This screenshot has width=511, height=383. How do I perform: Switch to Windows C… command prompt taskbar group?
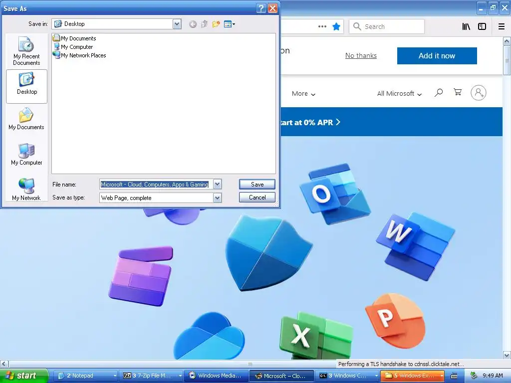pyautogui.click(x=347, y=376)
